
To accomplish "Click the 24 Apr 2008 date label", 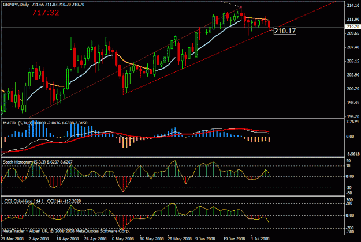I will click(x=95, y=239).
